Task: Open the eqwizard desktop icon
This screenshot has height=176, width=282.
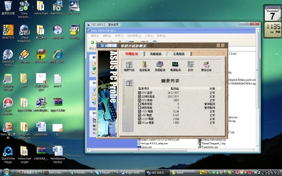Action: (58, 32)
